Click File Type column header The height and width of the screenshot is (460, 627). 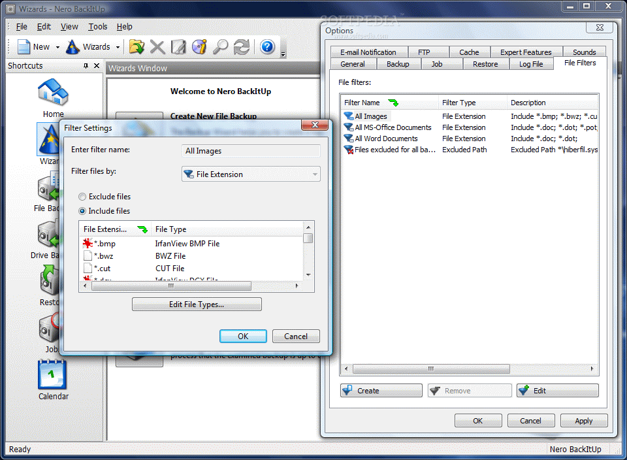click(x=227, y=229)
